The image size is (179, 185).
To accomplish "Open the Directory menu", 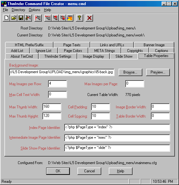I will pos(18,10).
